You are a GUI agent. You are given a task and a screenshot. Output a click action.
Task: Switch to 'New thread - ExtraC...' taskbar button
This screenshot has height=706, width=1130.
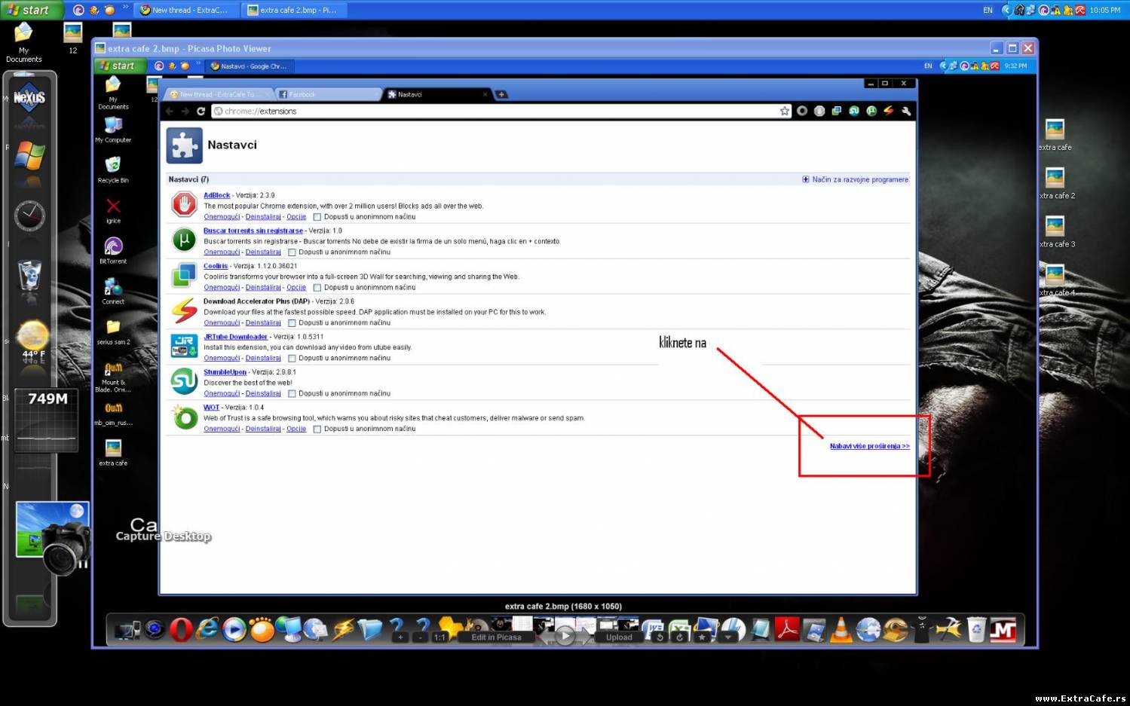point(185,10)
